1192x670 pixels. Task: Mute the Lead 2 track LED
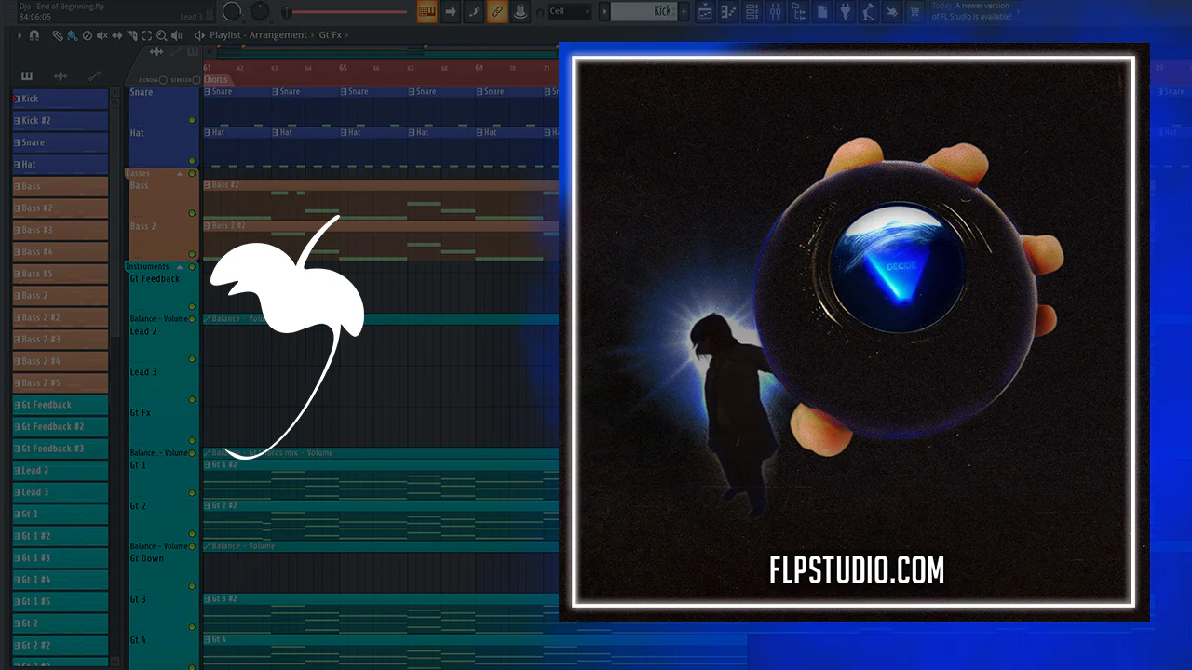pos(192,358)
